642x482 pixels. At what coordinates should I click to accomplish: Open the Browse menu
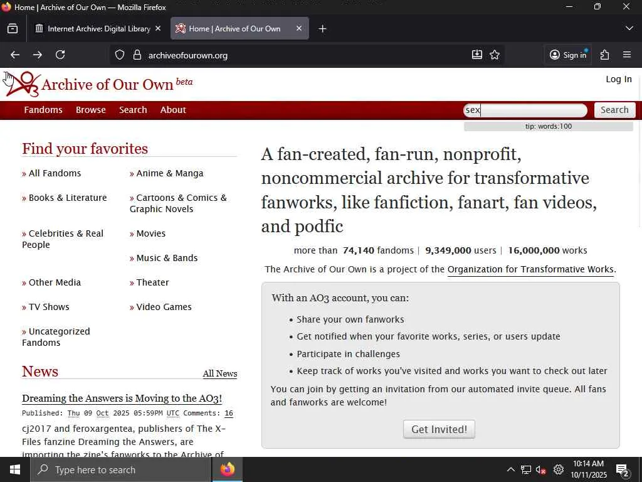tap(91, 110)
